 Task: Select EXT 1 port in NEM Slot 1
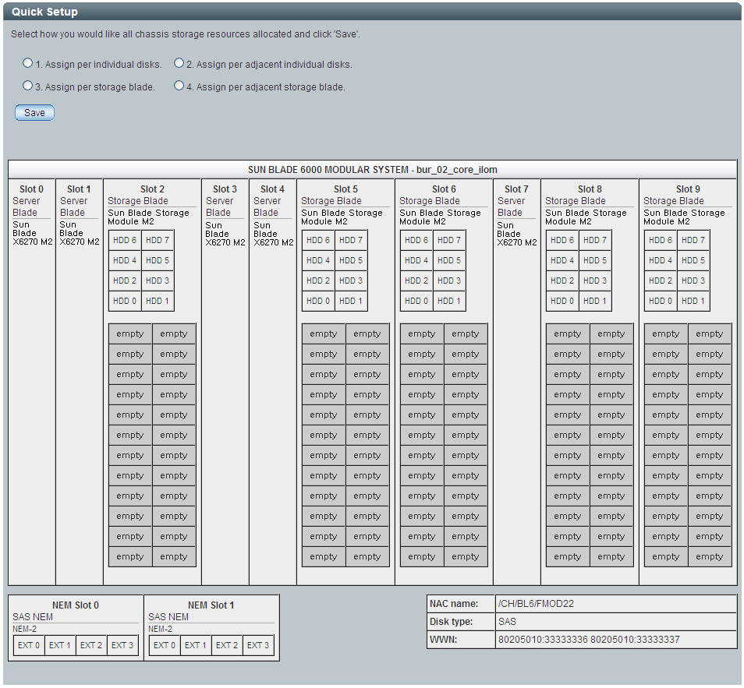click(196, 645)
